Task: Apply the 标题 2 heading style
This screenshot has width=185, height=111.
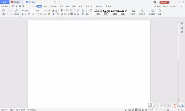Action: pos(115,12)
